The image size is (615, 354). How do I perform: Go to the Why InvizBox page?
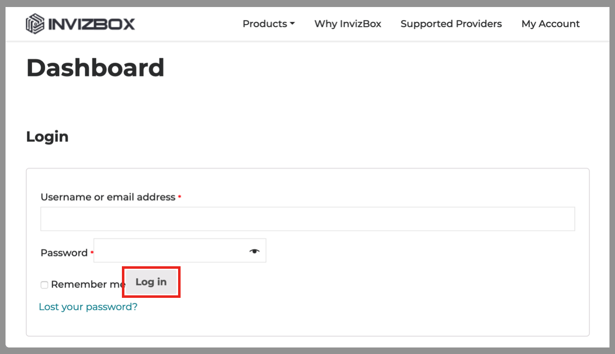tap(348, 24)
